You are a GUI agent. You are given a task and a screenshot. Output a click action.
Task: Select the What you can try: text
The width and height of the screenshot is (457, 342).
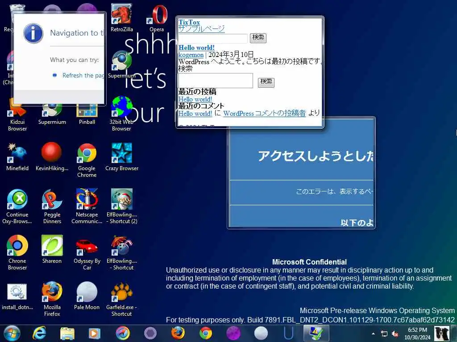point(75,60)
